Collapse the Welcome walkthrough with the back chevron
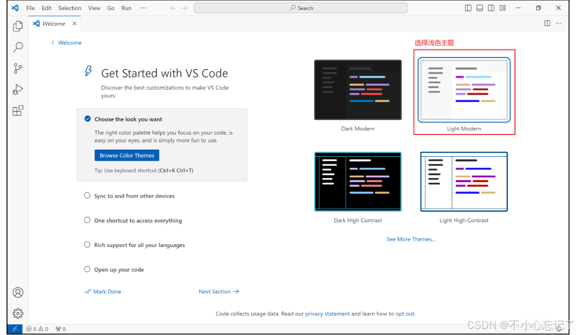577x335 pixels. click(x=53, y=43)
